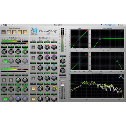Click the Compare button

pyautogui.click(x=109, y=25)
